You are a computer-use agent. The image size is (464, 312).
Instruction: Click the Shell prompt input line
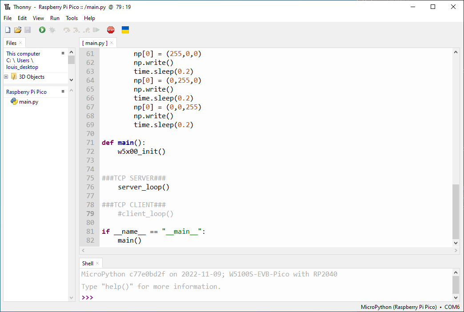click(x=266, y=297)
